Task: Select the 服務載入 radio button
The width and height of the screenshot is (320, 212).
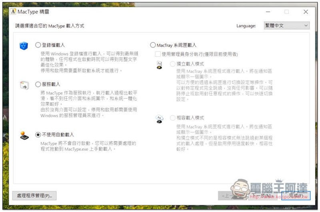Action: [x=38, y=84]
